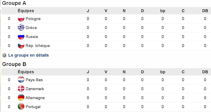This screenshot has width=211, height=112.
Task: Click the Greece flag icon
Action: [21, 28]
